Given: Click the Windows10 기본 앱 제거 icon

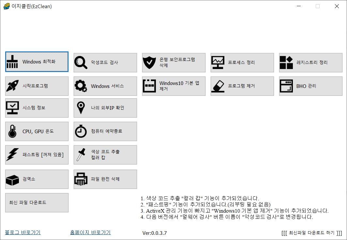Looking at the screenshot, I should 149,86.
